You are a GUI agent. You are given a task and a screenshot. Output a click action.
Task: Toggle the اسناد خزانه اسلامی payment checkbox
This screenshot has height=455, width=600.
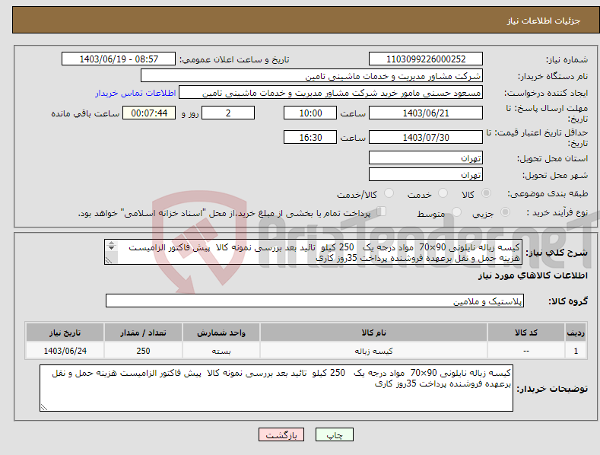[382, 212]
